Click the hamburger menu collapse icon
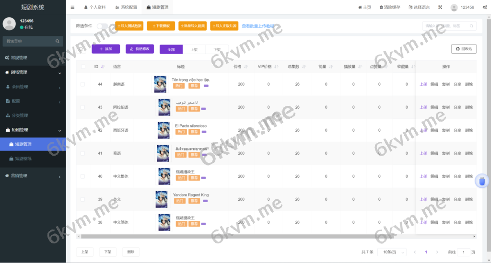Image resolution: width=491 pixels, height=263 pixels. coord(72,7)
